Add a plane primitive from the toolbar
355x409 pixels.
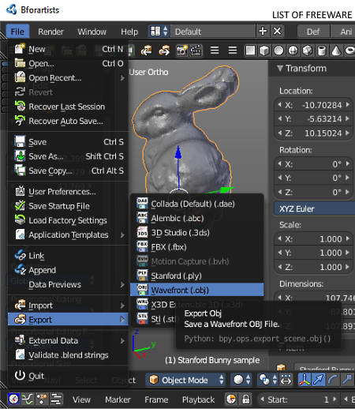pyautogui.click(x=250, y=50)
